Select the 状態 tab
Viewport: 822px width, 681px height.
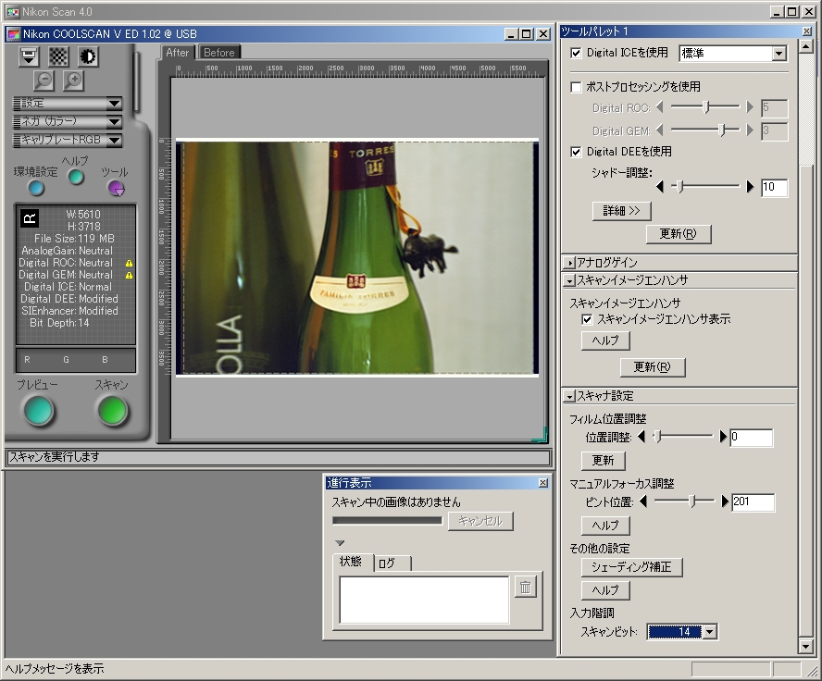(x=351, y=562)
